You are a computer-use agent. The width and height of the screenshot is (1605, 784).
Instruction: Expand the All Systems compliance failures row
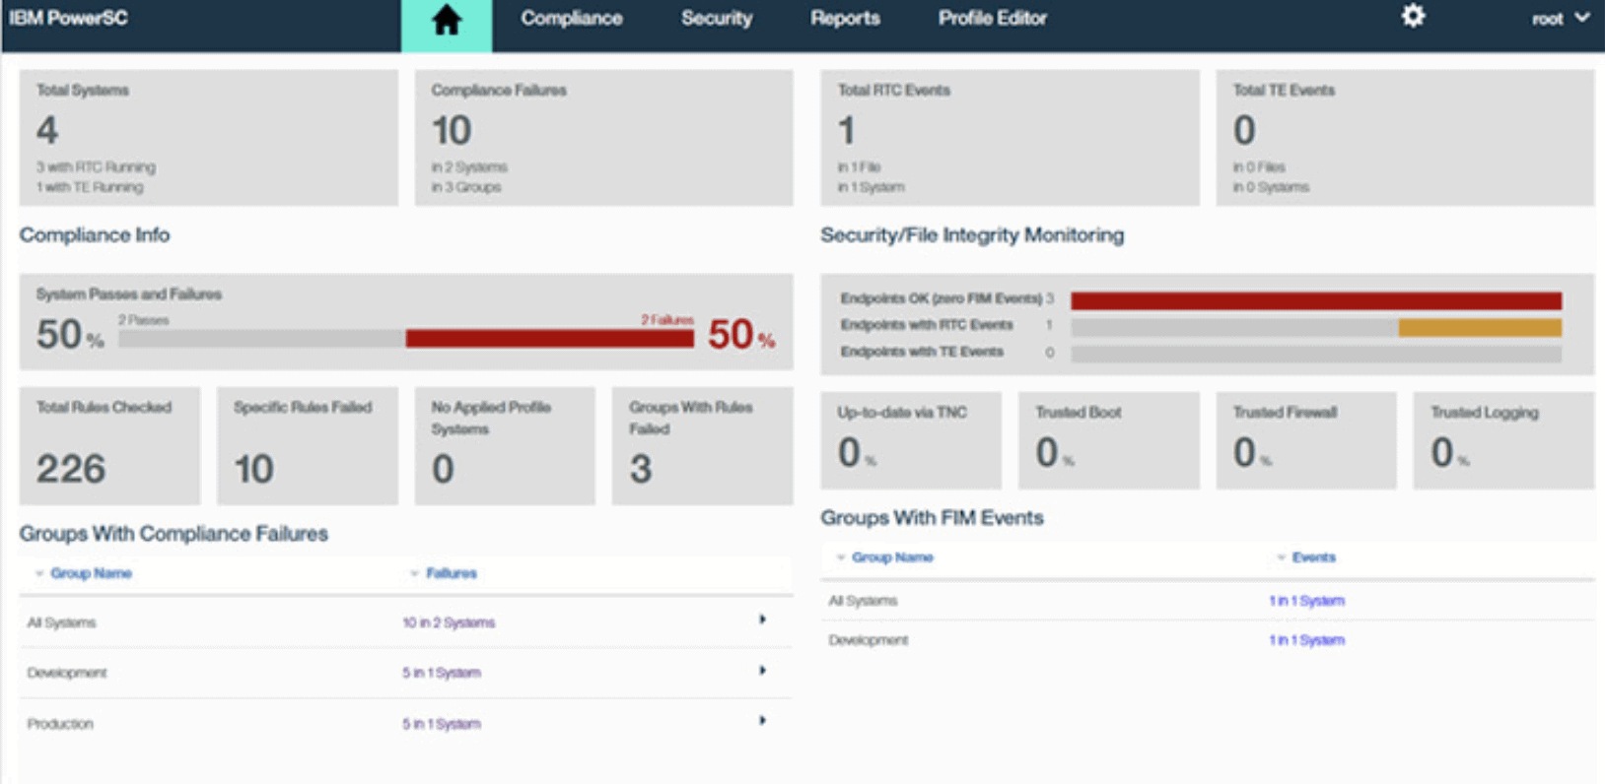pos(762,620)
